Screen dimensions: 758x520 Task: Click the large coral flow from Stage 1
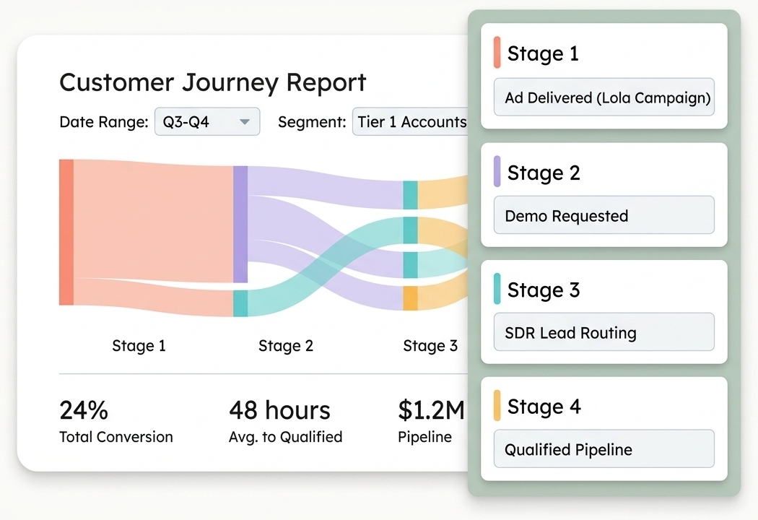pyautogui.click(x=153, y=221)
